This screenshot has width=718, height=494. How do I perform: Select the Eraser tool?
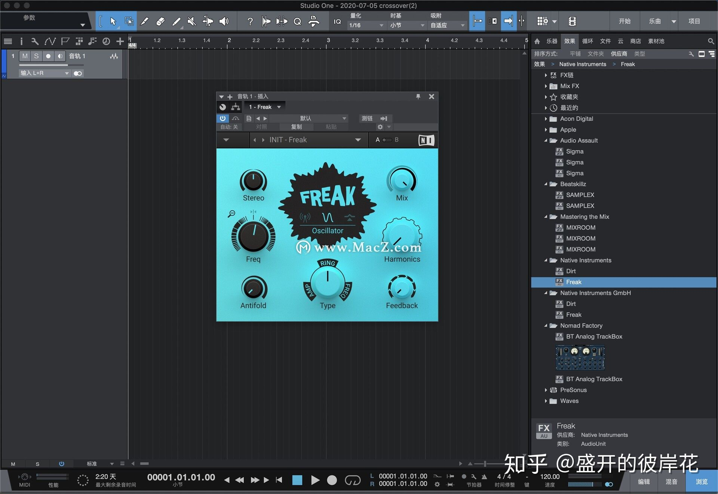(160, 21)
